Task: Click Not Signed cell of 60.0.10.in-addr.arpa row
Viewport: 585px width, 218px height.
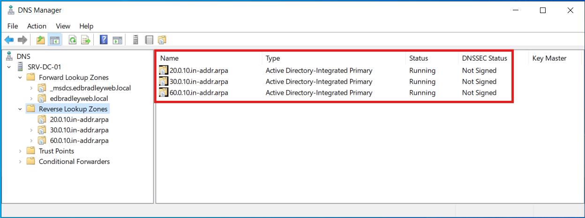Action: (x=479, y=93)
